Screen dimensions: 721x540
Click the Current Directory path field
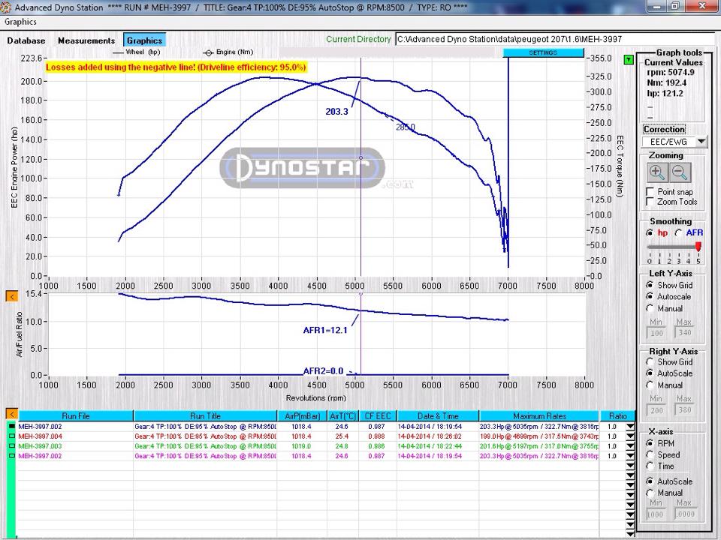pos(555,40)
